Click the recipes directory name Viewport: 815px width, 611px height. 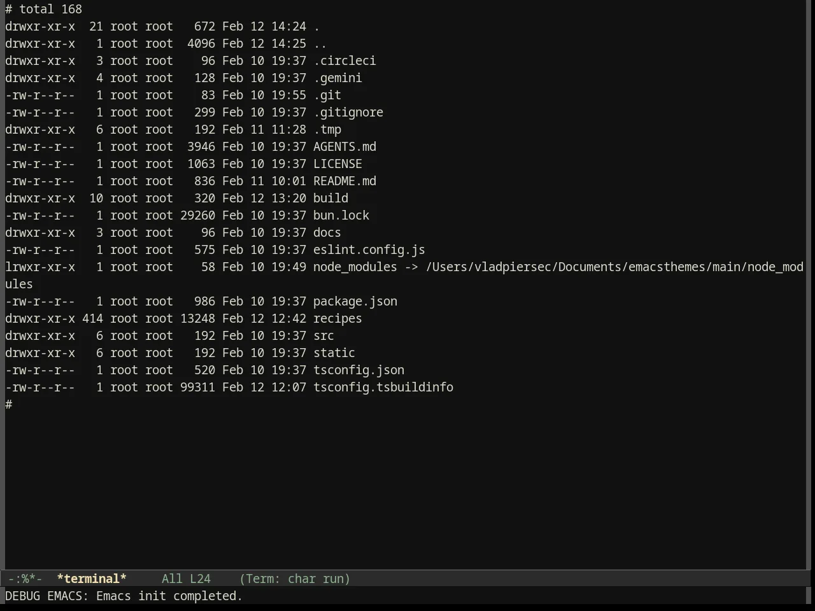click(337, 318)
